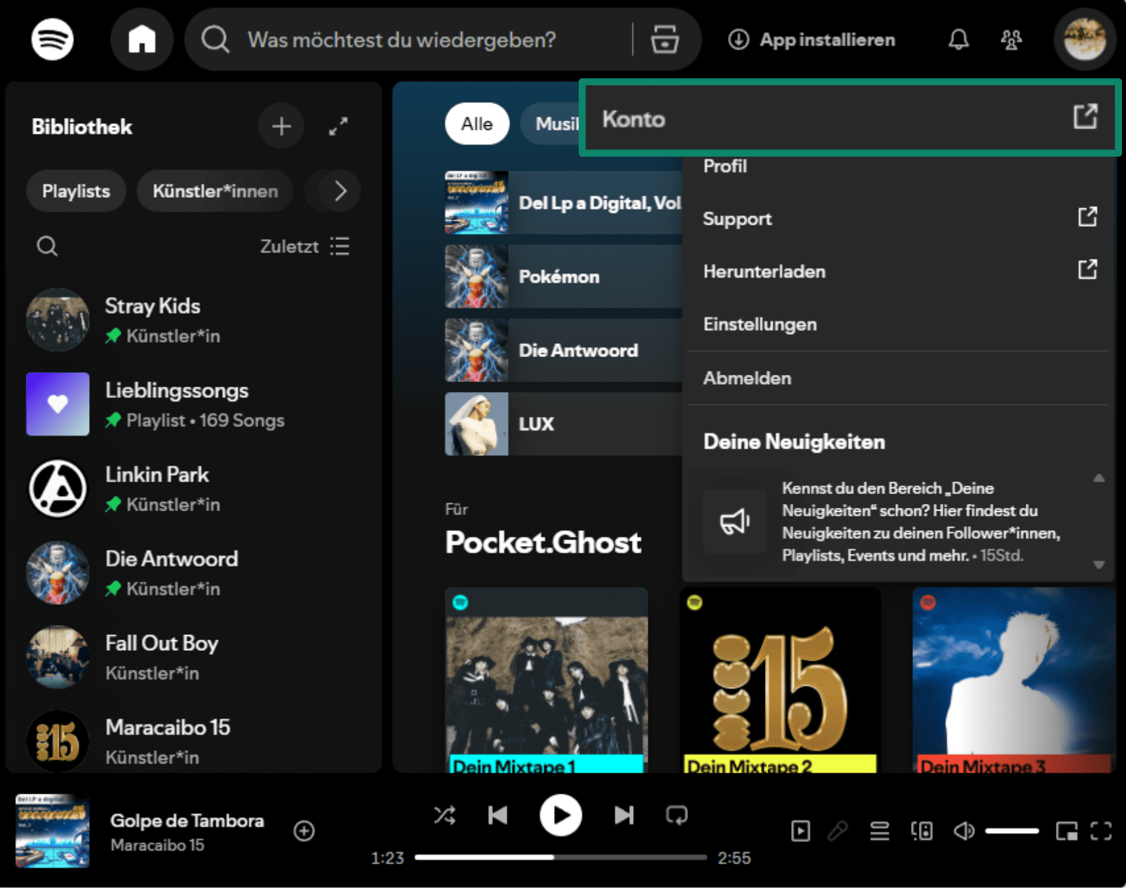1126x888 pixels.
Task: Toggle repeat mode
Action: coord(676,815)
